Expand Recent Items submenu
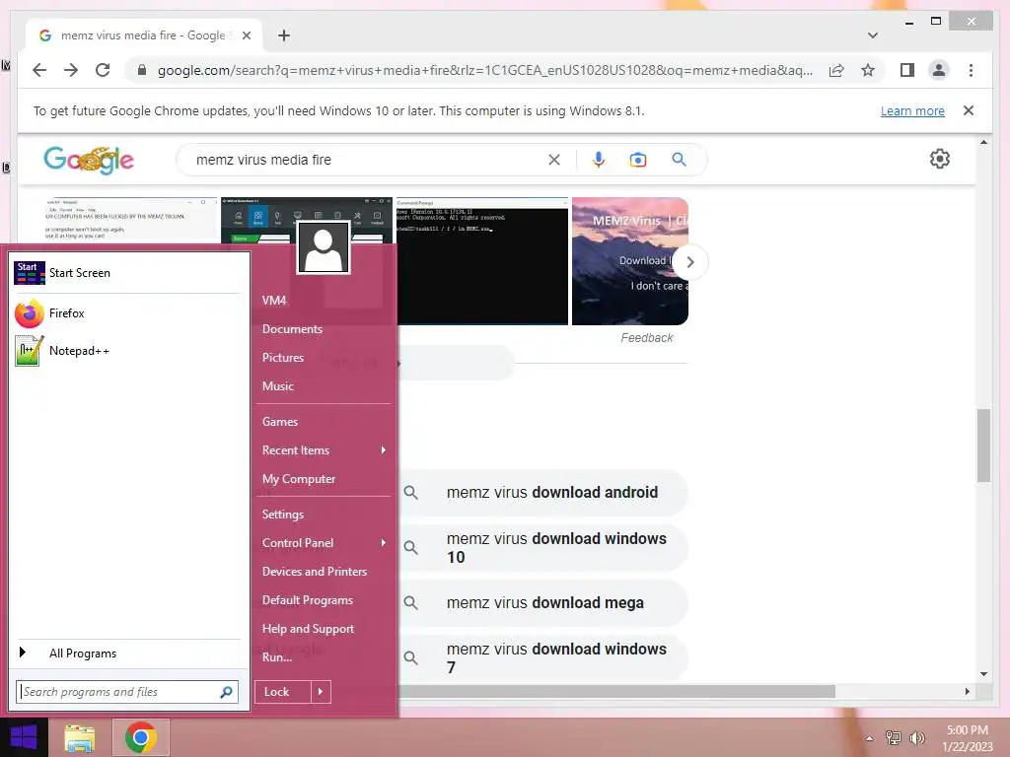Image resolution: width=1010 pixels, height=757 pixels. 324,449
